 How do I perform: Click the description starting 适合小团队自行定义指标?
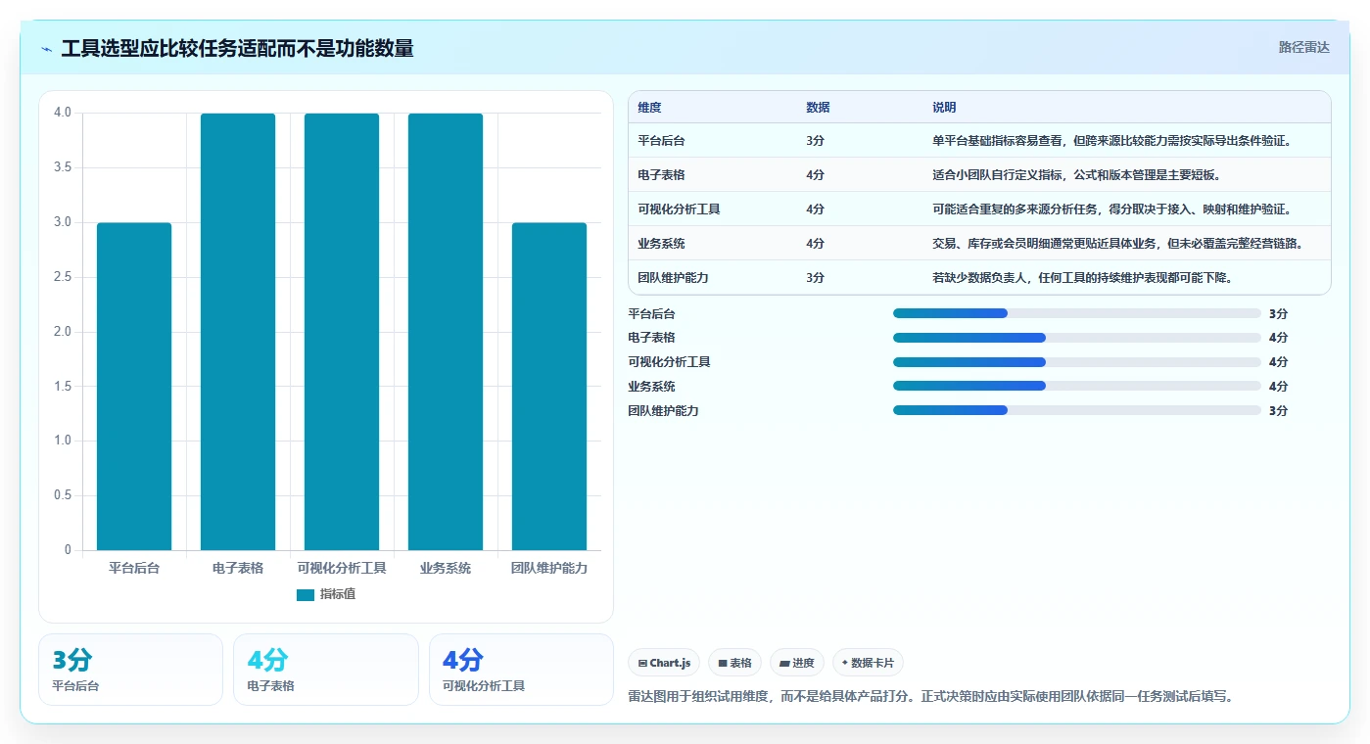click(1076, 175)
